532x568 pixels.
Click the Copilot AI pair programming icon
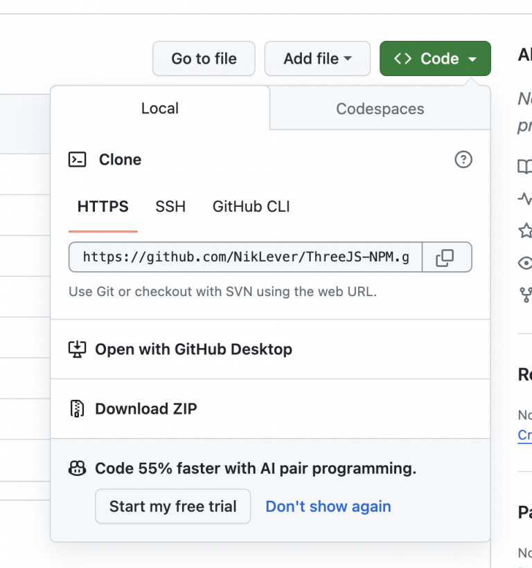coord(77,468)
